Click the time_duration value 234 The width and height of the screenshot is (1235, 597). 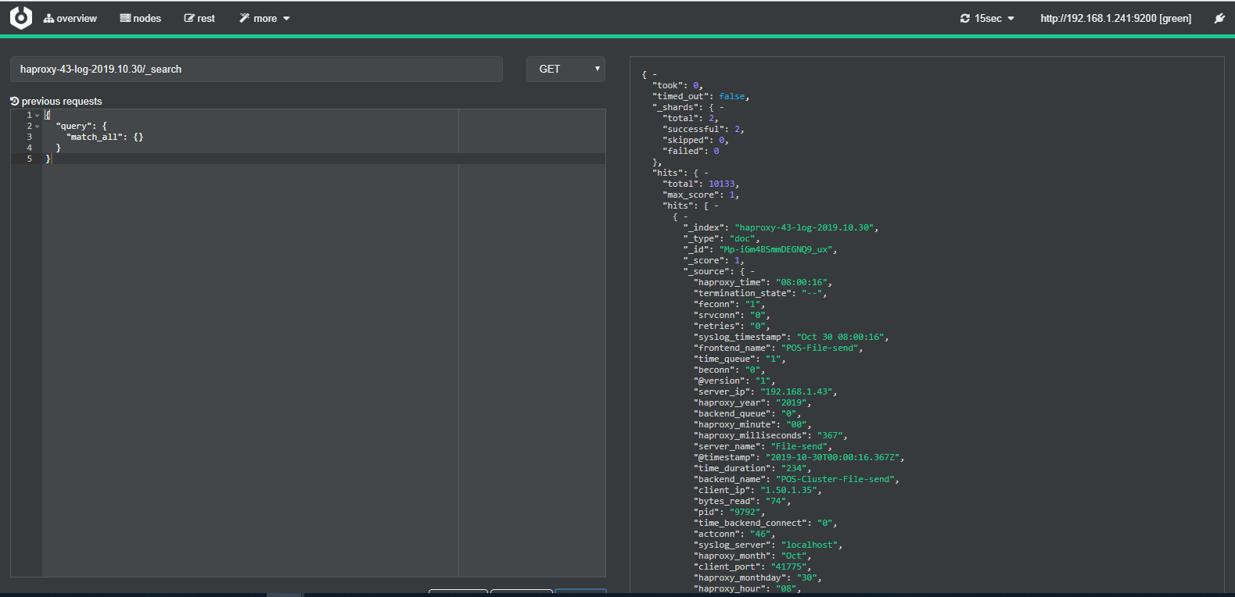(x=793, y=469)
